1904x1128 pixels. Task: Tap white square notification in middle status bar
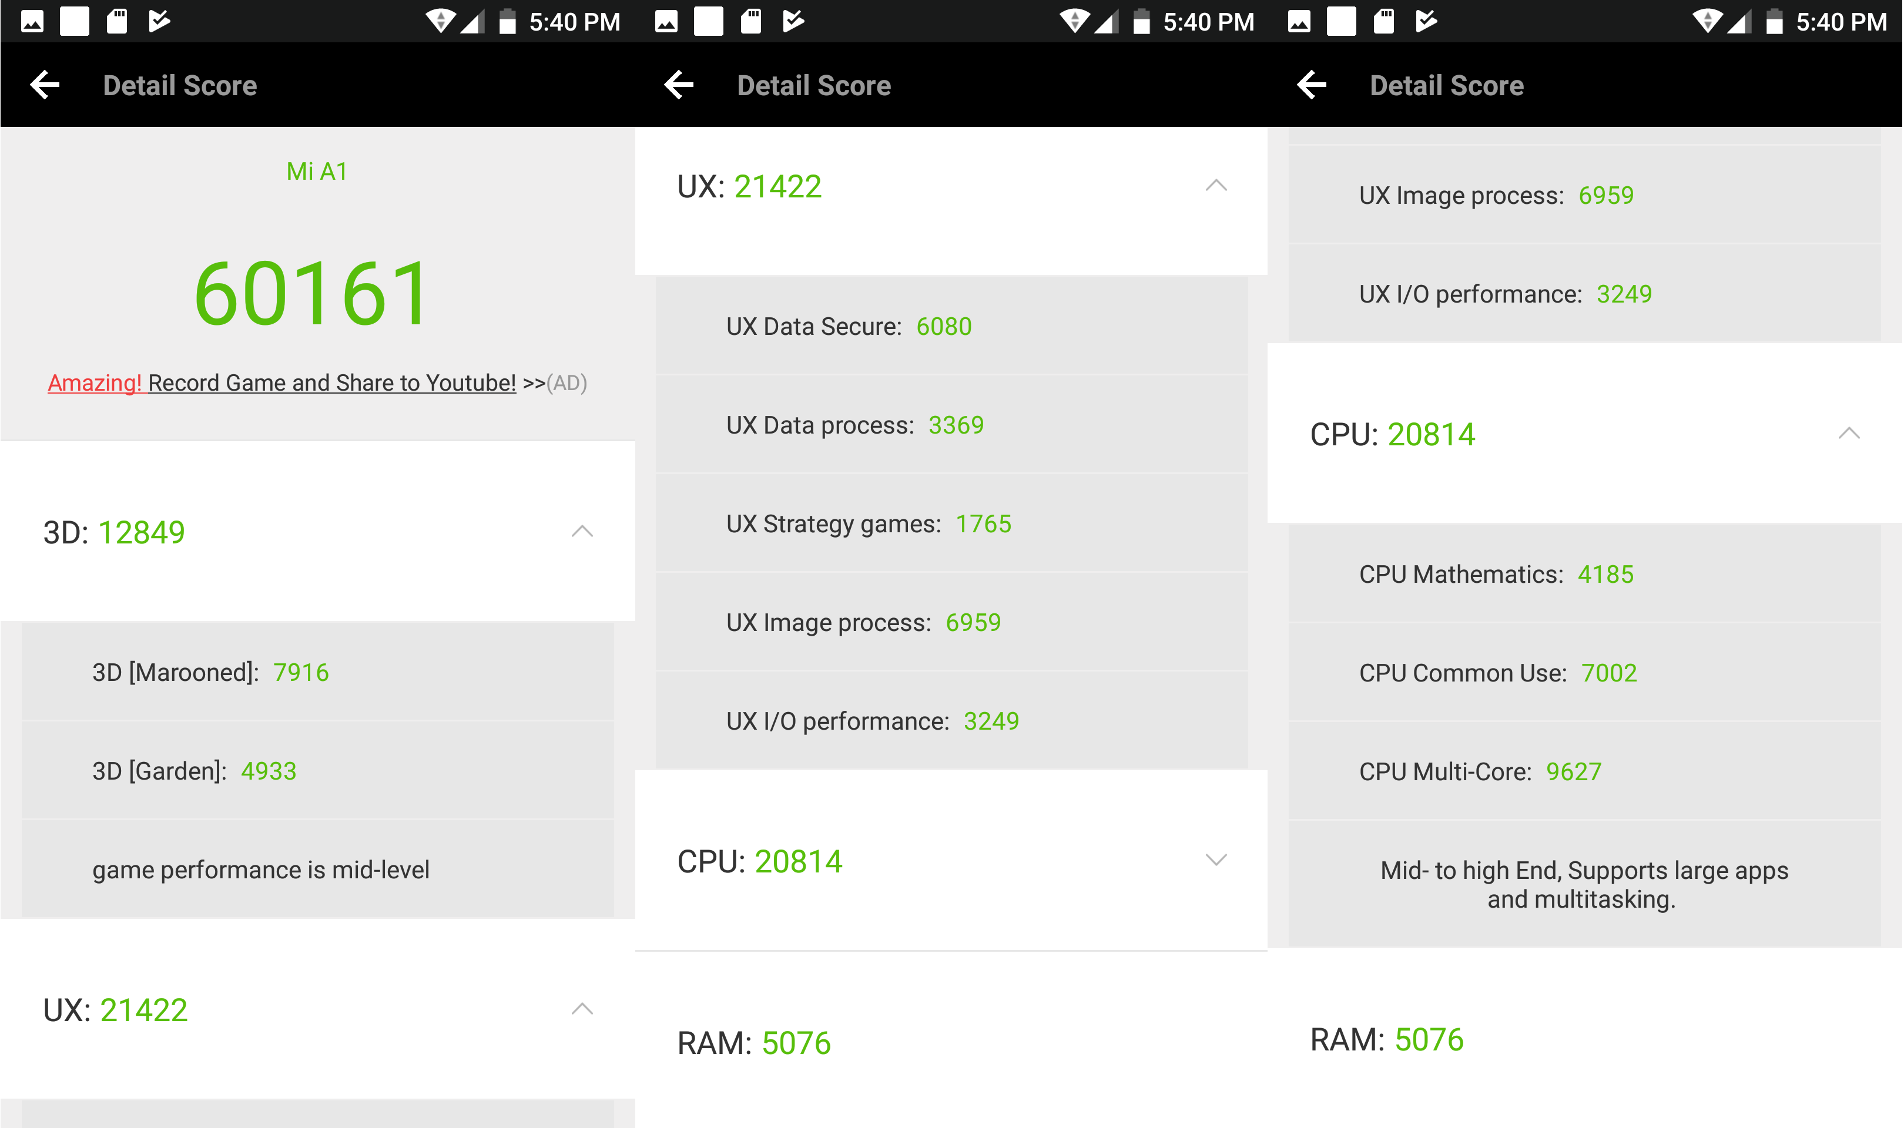(708, 21)
